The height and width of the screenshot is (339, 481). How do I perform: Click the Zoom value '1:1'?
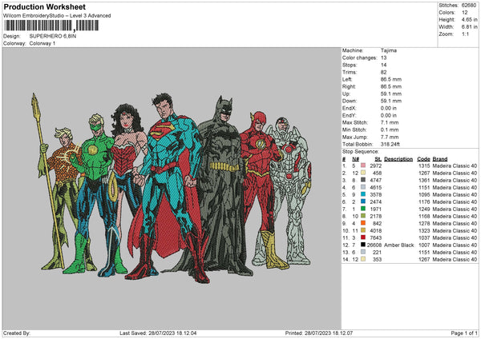click(x=465, y=34)
